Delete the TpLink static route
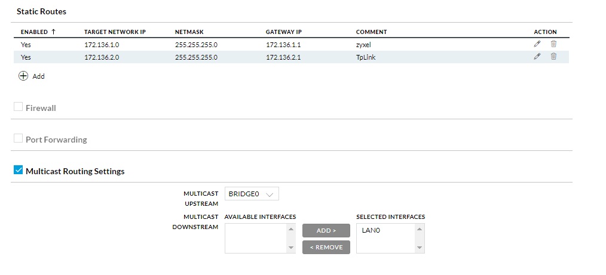This screenshot has height=275, width=606. tap(553, 56)
